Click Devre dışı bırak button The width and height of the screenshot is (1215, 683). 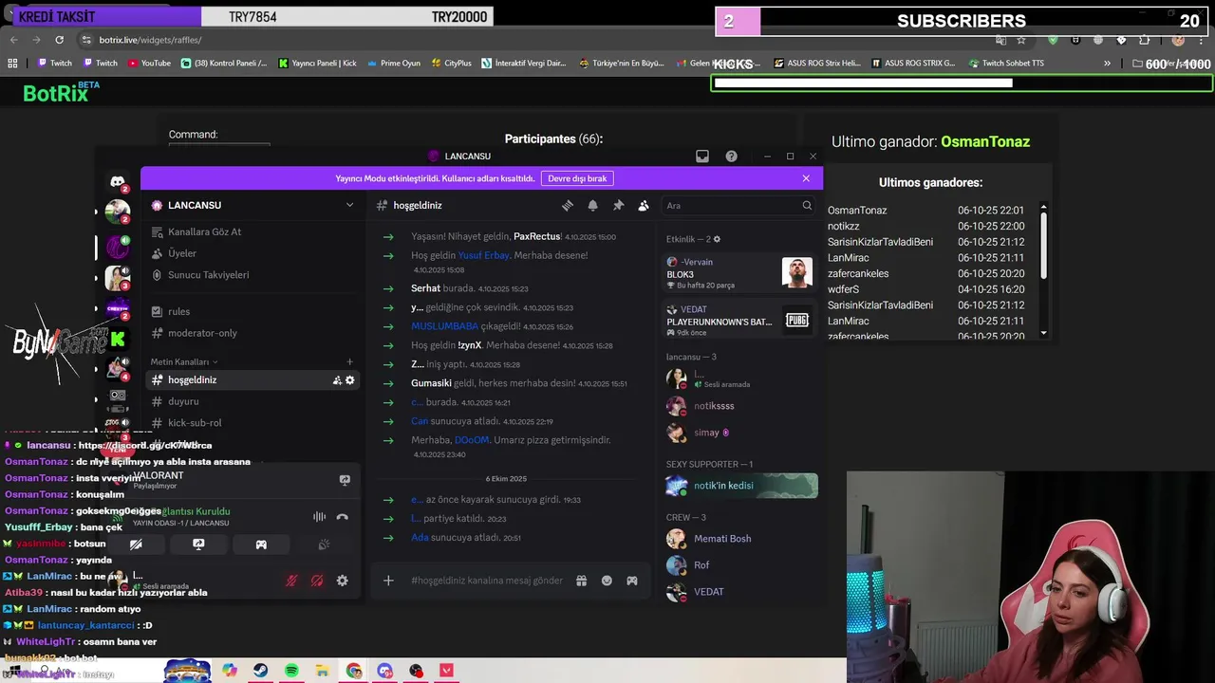[x=577, y=178]
